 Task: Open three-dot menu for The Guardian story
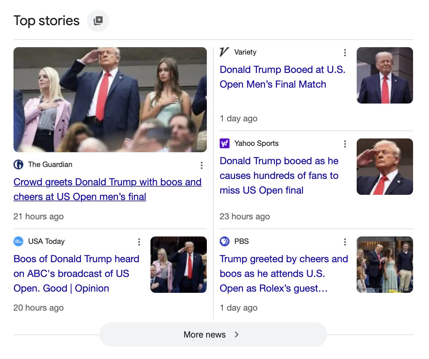[201, 165]
